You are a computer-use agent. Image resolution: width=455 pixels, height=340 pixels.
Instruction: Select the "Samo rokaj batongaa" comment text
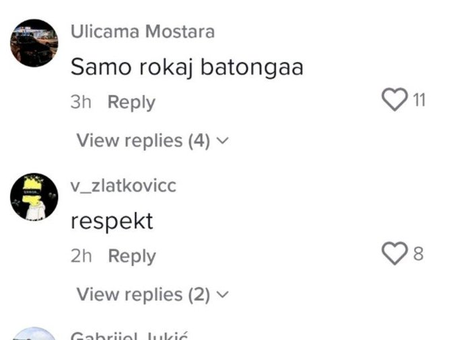click(x=187, y=67)
